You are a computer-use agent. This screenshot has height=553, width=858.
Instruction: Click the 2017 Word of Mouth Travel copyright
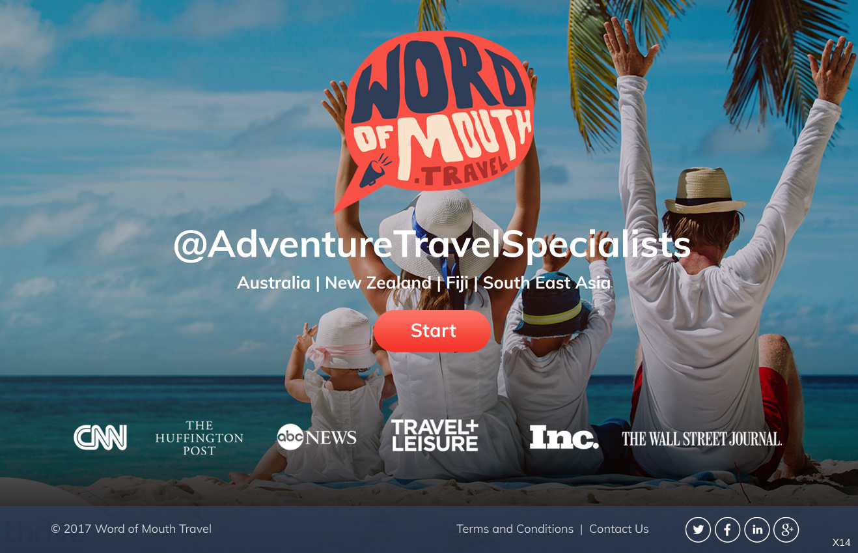pos(131,529)
